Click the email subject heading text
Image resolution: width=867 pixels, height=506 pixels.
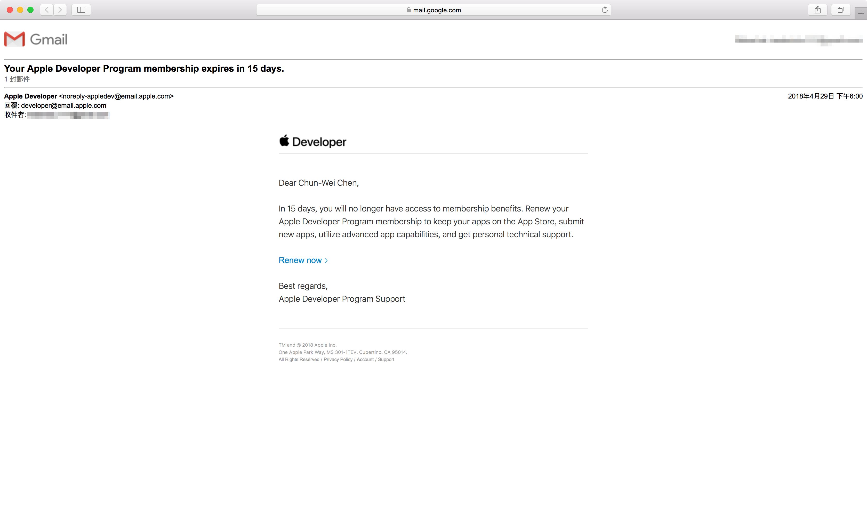point(144,68)
